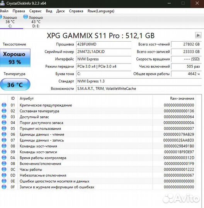204x208 pixels.
Task: Click the CrystalDiskInfo app icon in title bar
Action: pos(2,3)
